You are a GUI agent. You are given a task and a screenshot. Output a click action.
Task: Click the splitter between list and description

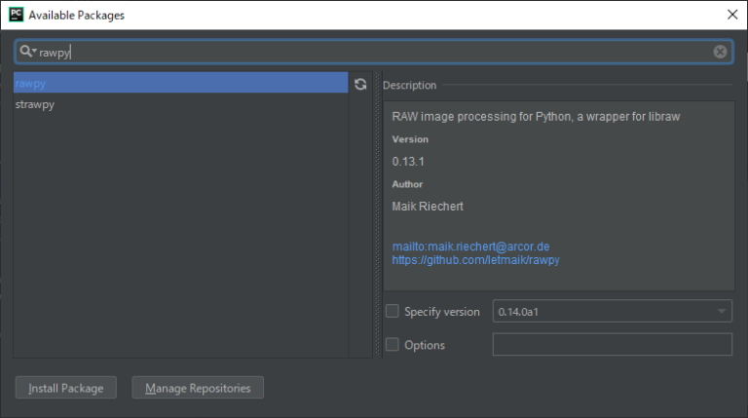pos(376,214)
